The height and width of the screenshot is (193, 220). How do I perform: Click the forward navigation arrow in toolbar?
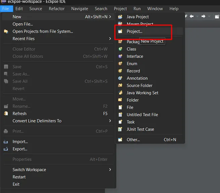pos(203,16)
